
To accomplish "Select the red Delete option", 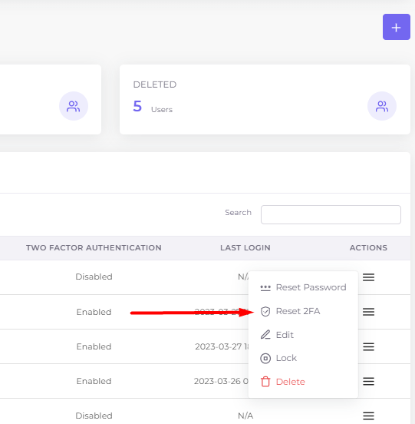I will [x=283, y=382].
